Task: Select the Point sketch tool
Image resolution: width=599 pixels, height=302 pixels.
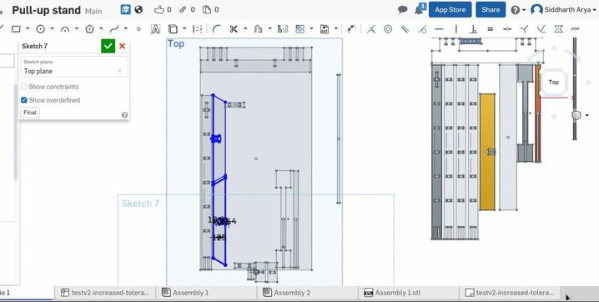Action: [138, 29]
